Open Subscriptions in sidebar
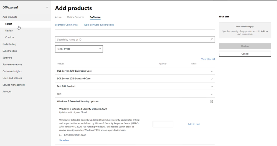This screenshot has height=146, width=277. click(x=9, y=51)
